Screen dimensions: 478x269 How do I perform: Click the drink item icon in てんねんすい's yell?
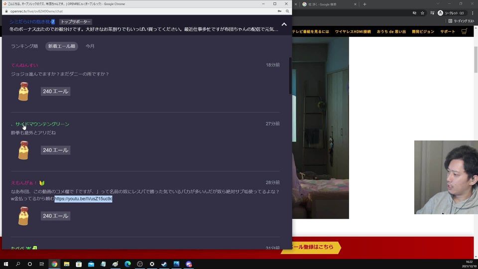[23, 92]
